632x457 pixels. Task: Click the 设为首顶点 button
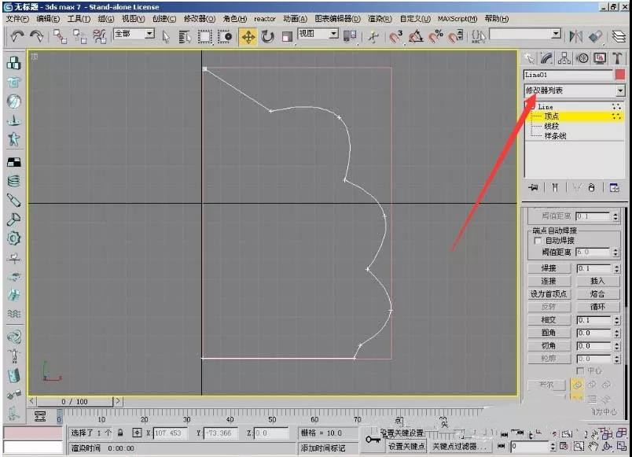pos(549,294)
